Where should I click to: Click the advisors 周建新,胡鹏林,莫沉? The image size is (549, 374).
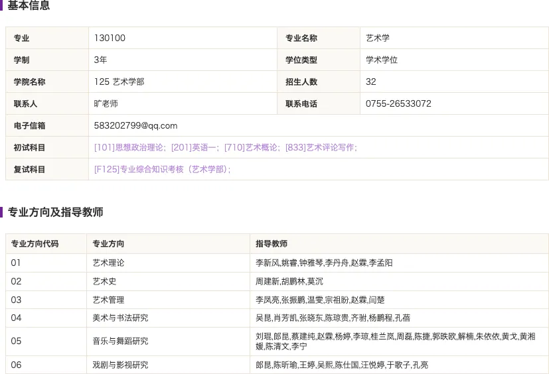point(289,281)
